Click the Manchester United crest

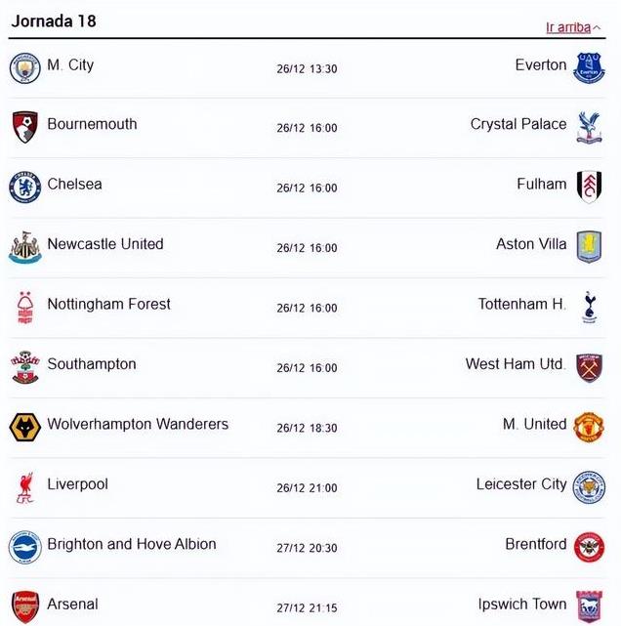(x=589, y=427)
